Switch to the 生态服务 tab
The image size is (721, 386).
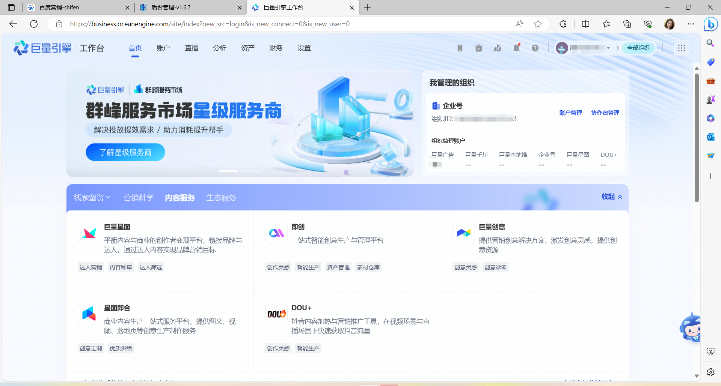pos(221,198)
